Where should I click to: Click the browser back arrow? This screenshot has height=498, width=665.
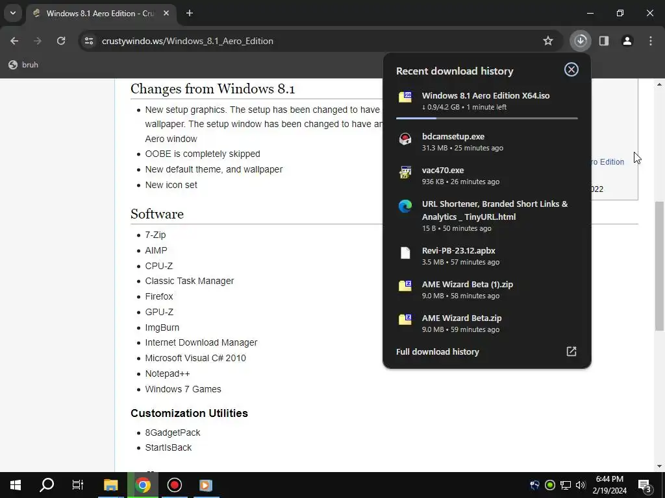pos(14,41)
